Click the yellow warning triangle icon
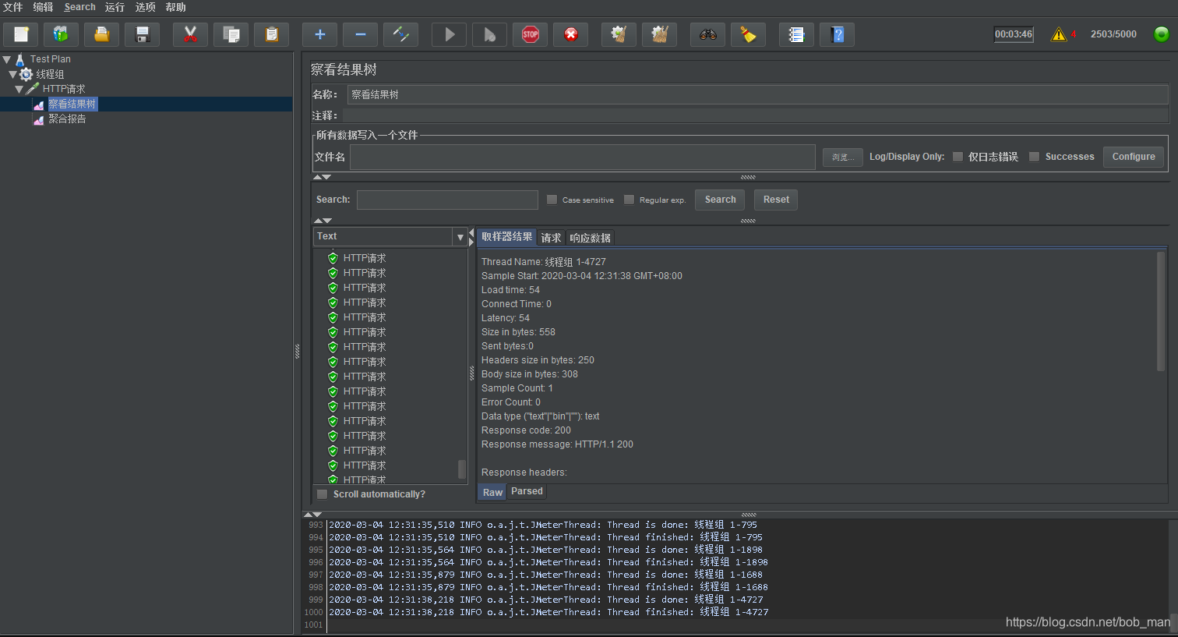Viewport: 1178px width, 637px height. (x=1059, y=34)
